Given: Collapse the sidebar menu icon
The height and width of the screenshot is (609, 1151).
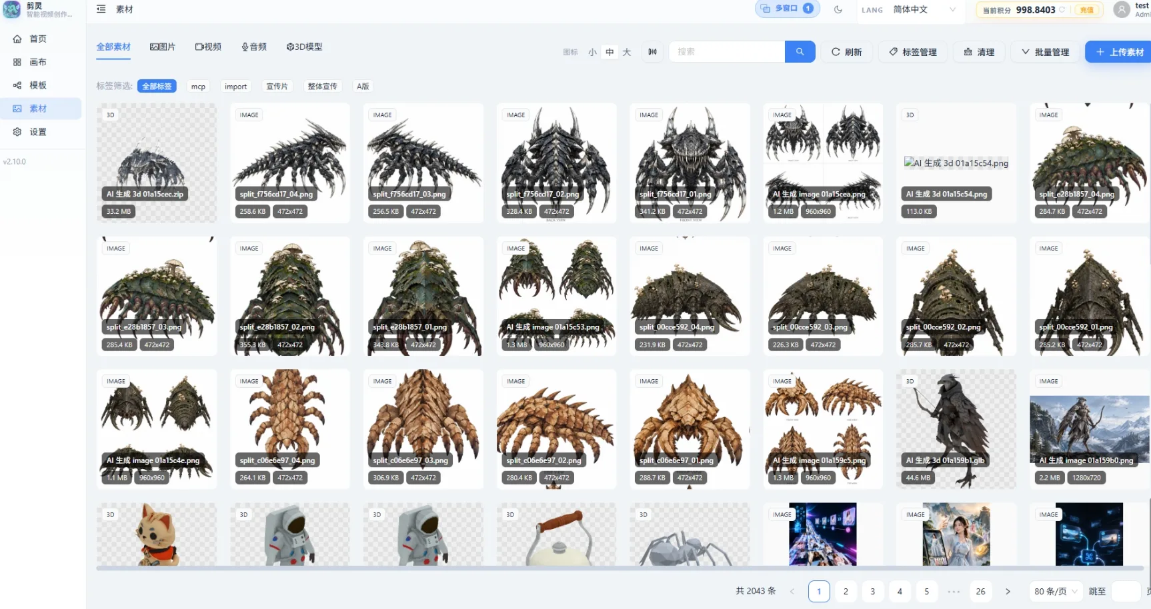Looking at the screenshot, I should (101, 9).
